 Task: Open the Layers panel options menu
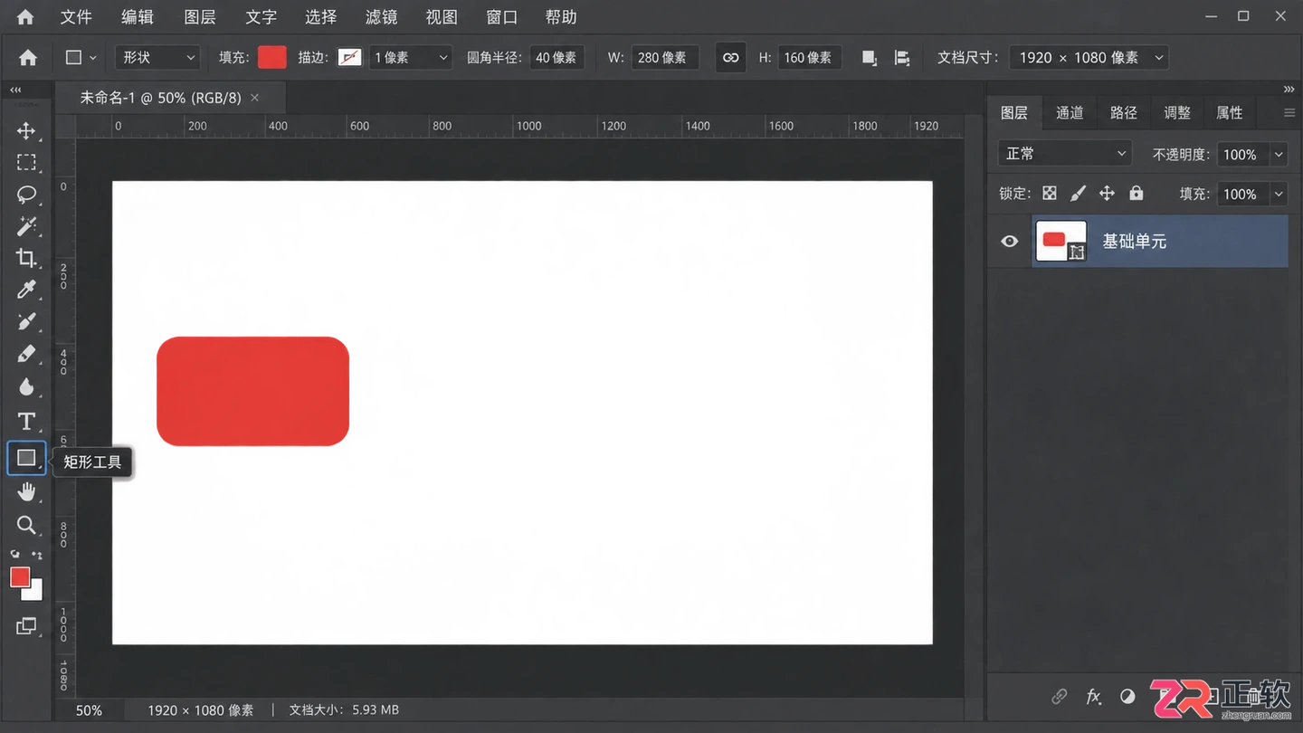pos(1289,112)
